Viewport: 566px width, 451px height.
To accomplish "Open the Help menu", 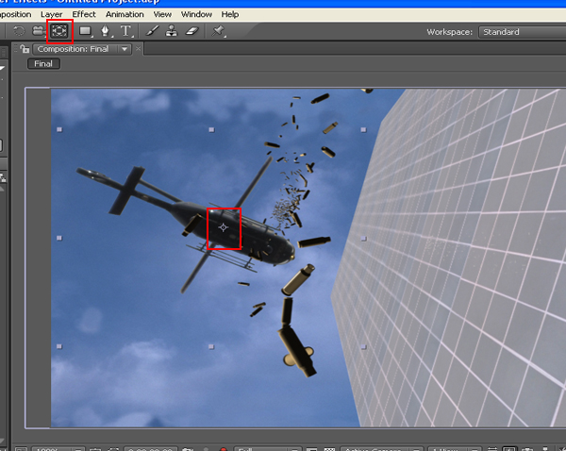I will (230, 14).
